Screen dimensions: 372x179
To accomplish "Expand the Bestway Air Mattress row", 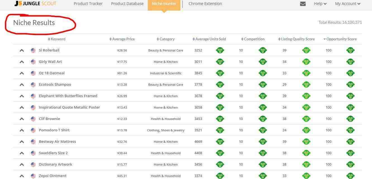I will (22, 142).
